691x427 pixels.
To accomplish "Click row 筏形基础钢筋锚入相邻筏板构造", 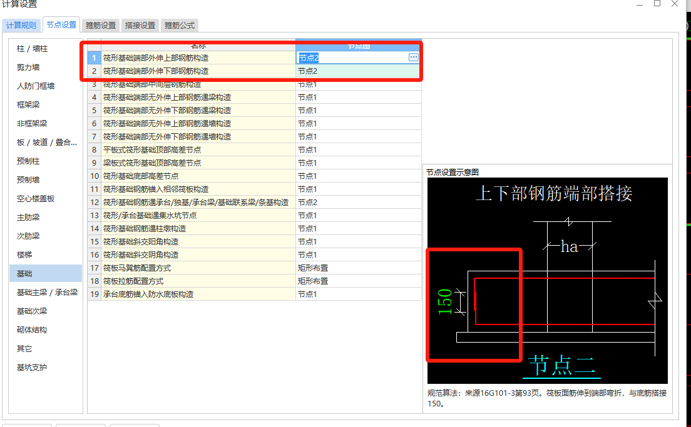I will click(198, 189).
